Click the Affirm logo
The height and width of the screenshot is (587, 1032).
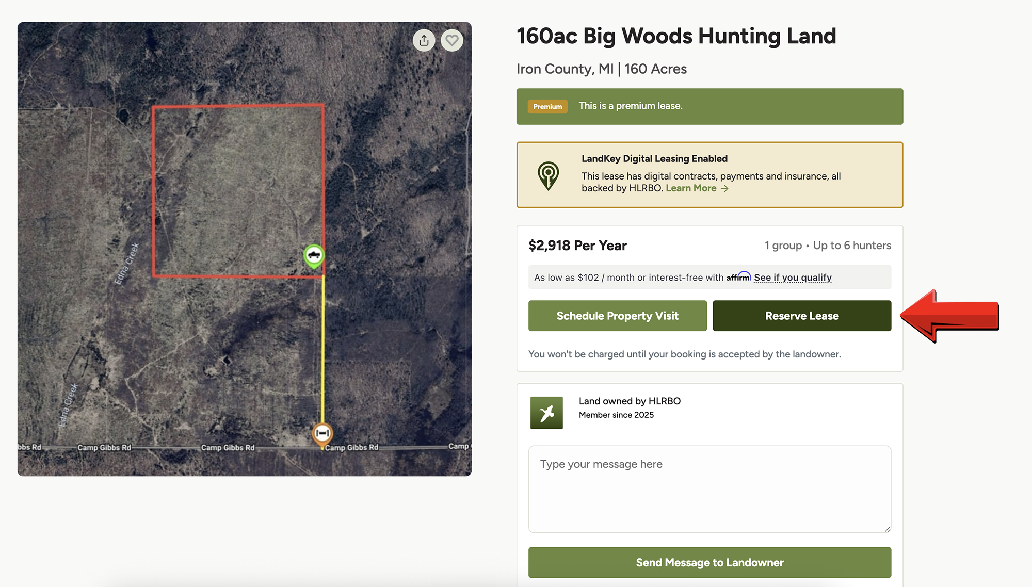pos(738,277)
